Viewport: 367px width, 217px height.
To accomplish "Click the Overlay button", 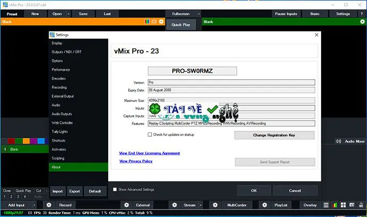I will coord(310,205).
